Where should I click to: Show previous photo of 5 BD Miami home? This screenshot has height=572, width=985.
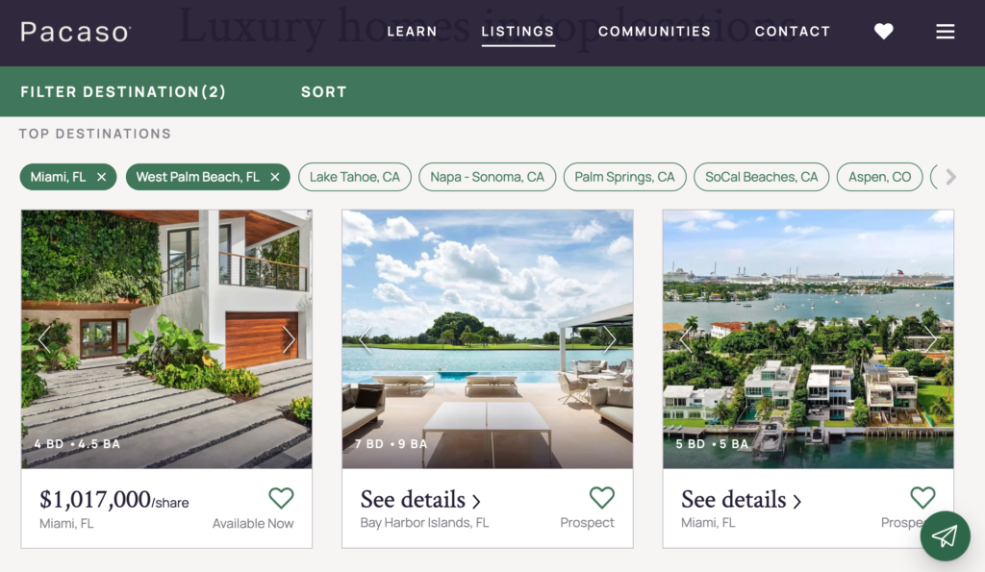pos(686,339)
